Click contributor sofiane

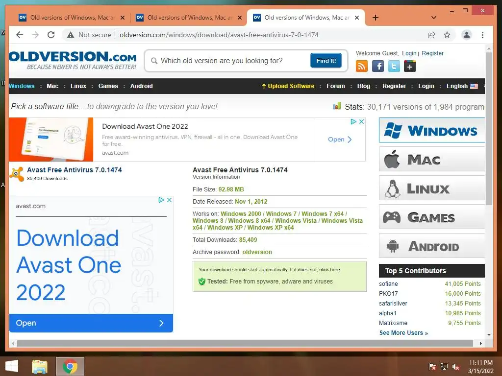(388, 284)
